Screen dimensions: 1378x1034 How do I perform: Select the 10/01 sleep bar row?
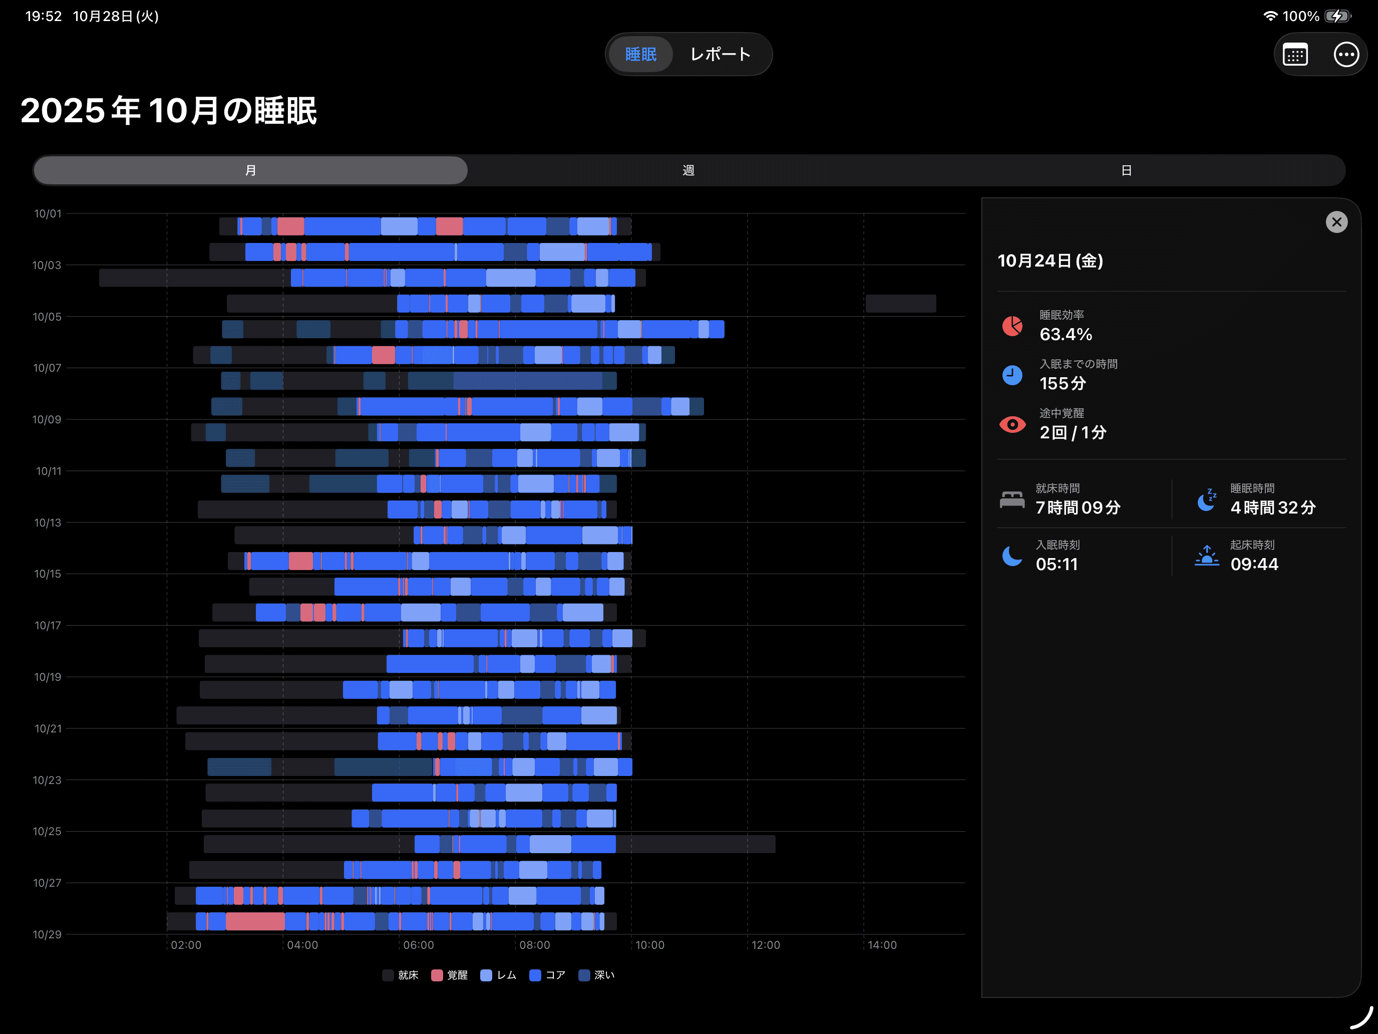424,226
